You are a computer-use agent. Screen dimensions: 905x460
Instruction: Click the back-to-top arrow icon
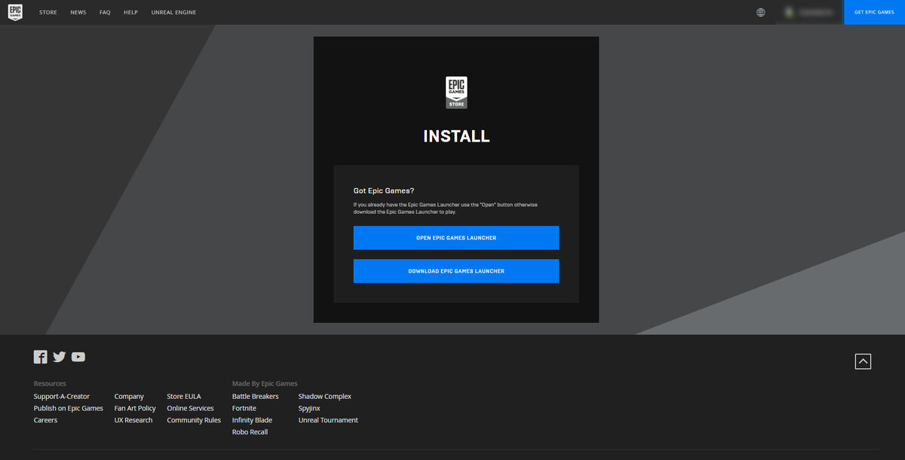864,361
